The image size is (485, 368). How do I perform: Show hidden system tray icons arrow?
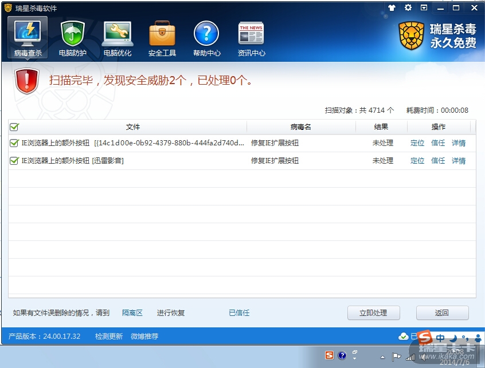coord(382,357)
